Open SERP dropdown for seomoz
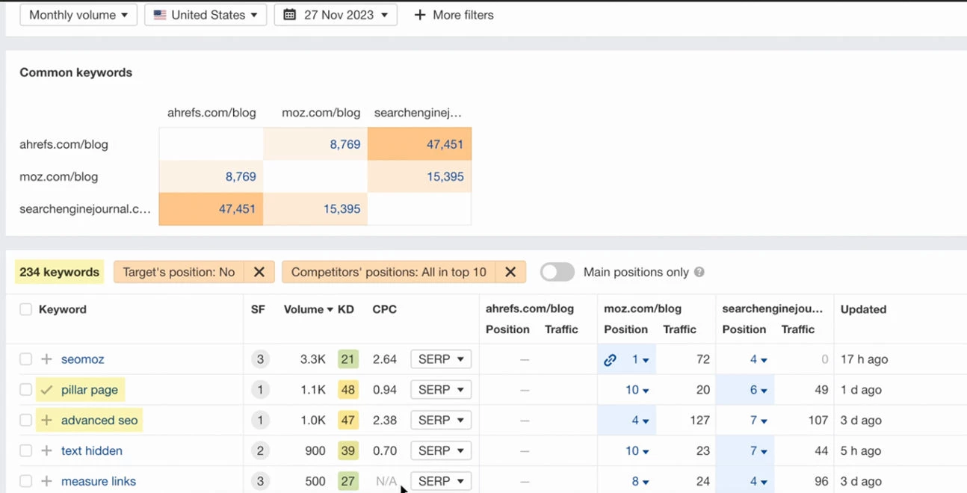 click(441, 359)
